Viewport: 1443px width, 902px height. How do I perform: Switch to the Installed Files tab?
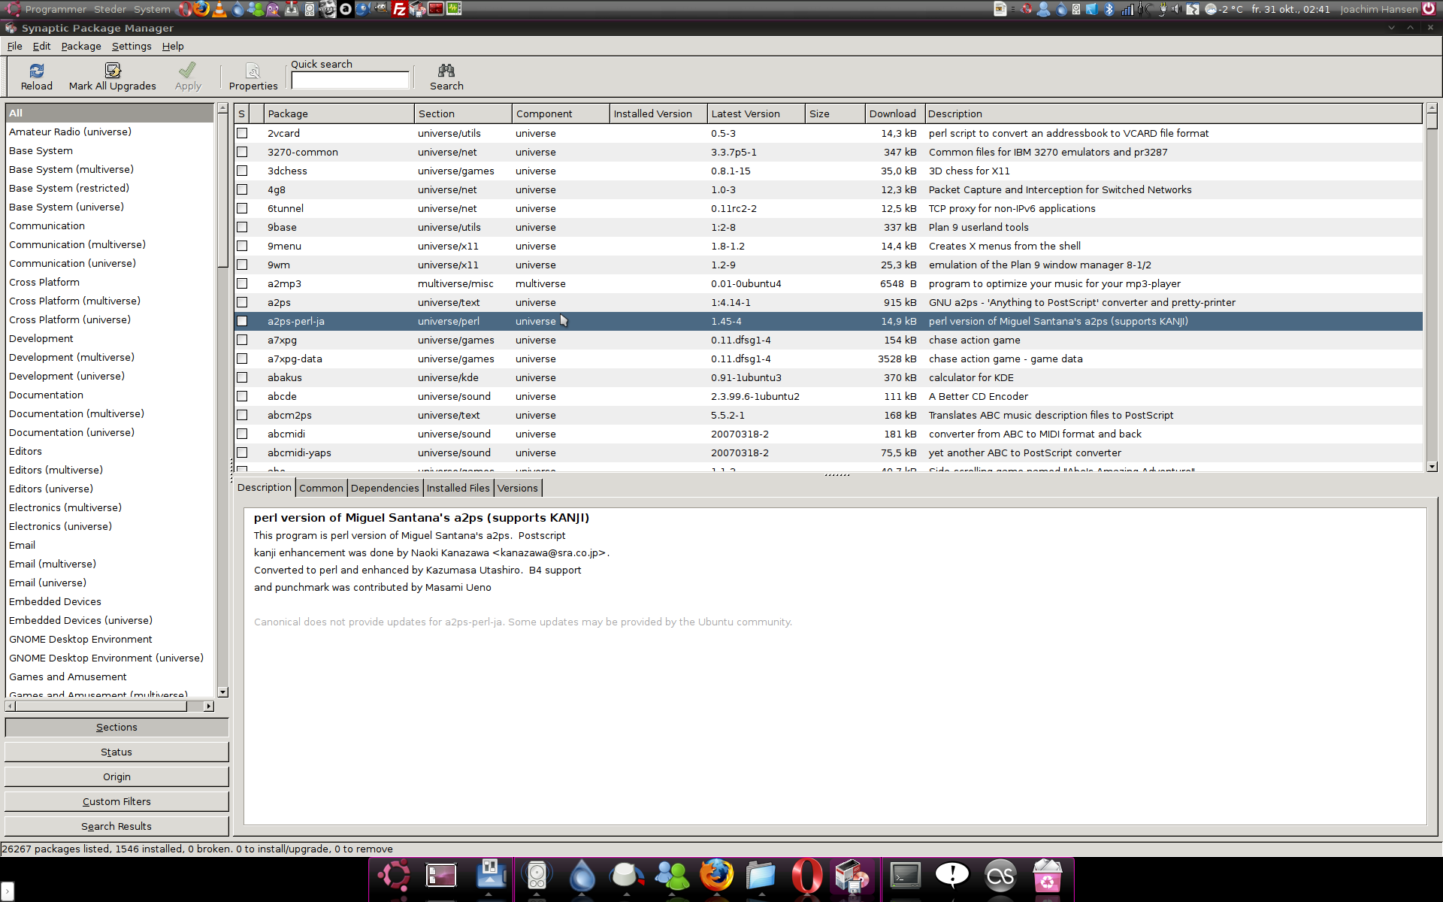pyautogui.click(x=458, y=488)
